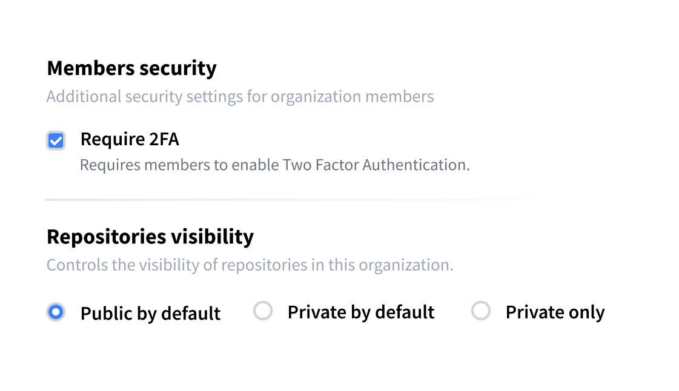Click the Members security heading
679x391 pixels.
(x=132, y=68)
